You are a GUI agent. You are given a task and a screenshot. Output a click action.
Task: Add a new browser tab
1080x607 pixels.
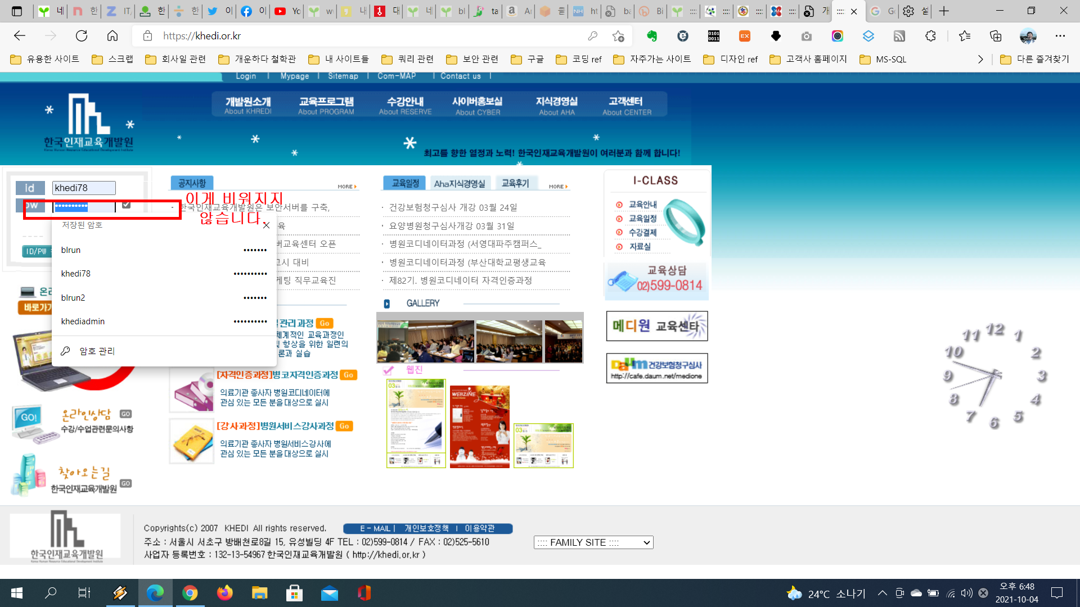tap(944, 11)
